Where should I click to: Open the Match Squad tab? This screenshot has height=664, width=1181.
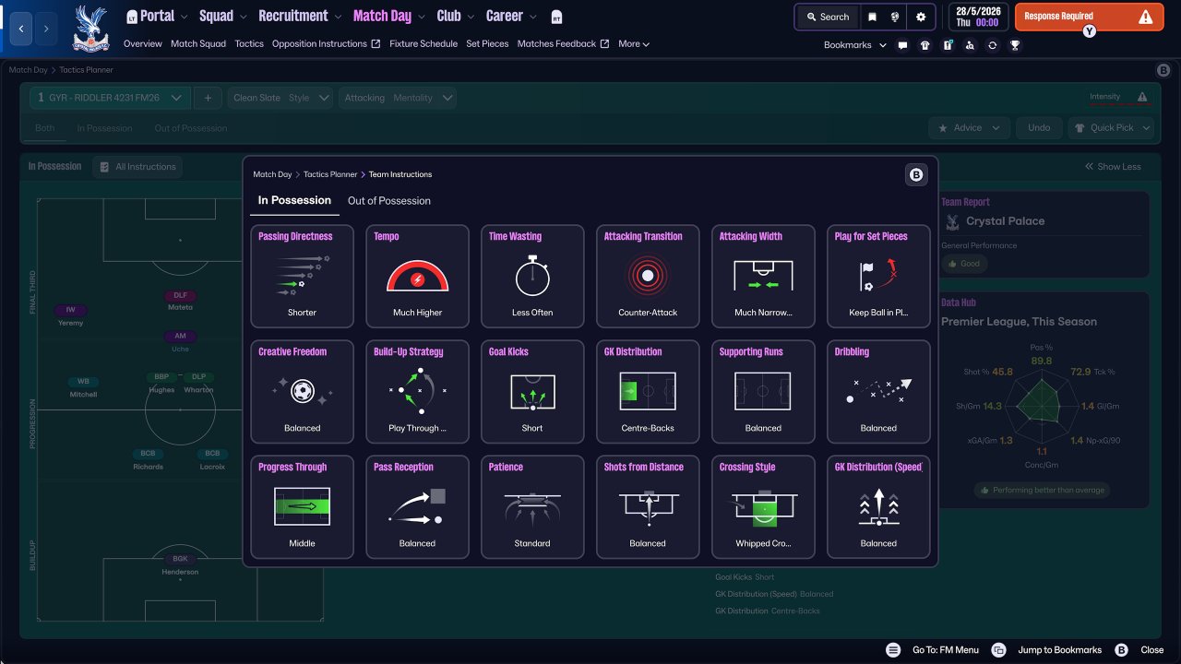198,44
